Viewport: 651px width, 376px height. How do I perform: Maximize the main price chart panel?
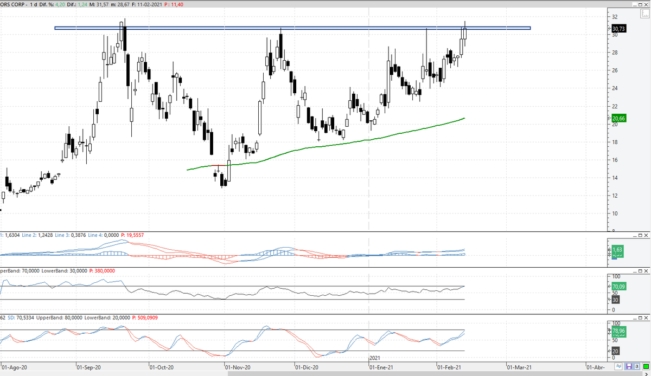[640, 4]
